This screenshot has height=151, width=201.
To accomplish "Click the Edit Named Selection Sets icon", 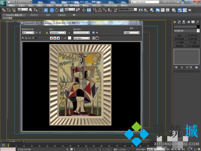I will [x=115, y=10].
